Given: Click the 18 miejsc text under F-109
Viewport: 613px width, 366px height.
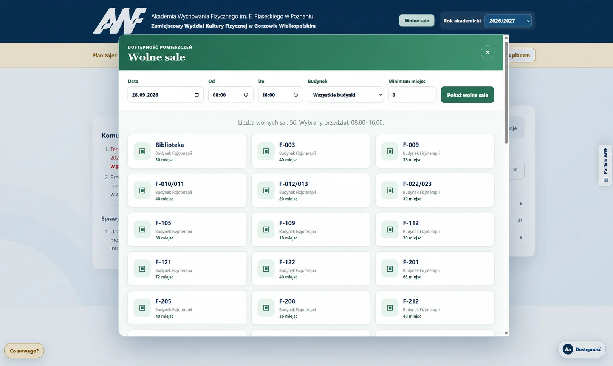Looking at the screenshot, I should (288, 238).
